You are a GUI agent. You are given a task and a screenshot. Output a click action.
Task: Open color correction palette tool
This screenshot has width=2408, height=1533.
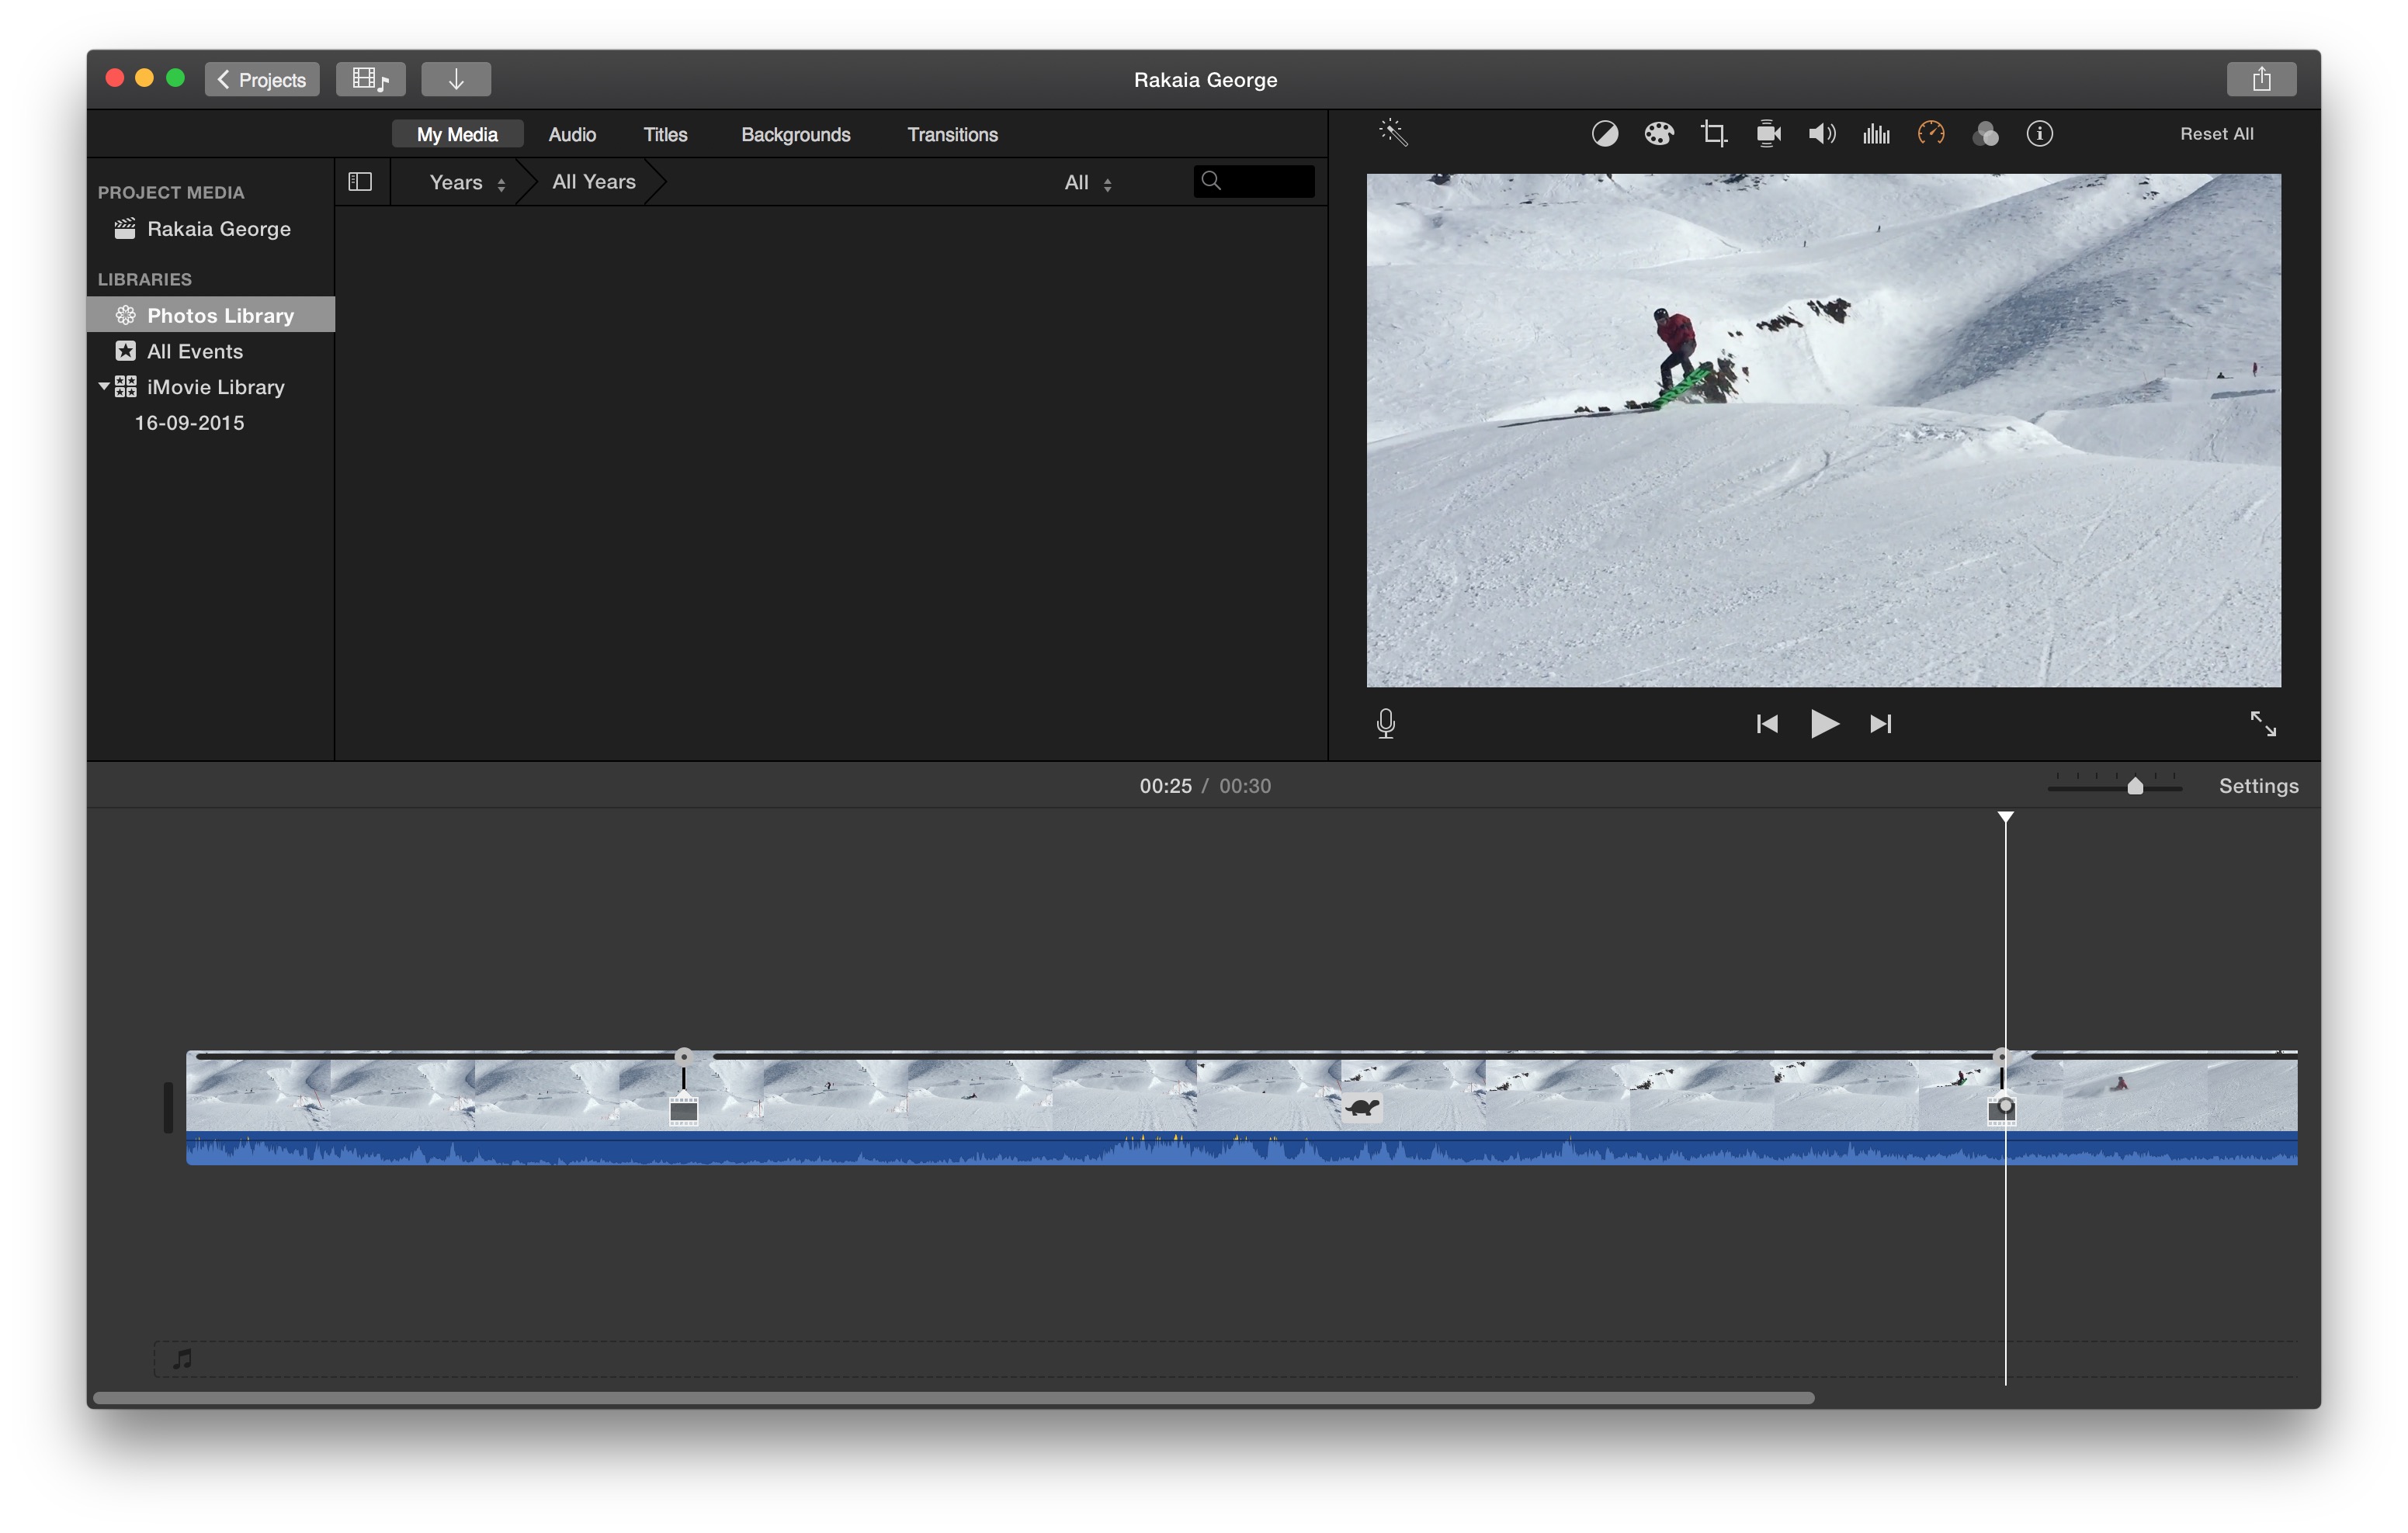coord(1658,134)
